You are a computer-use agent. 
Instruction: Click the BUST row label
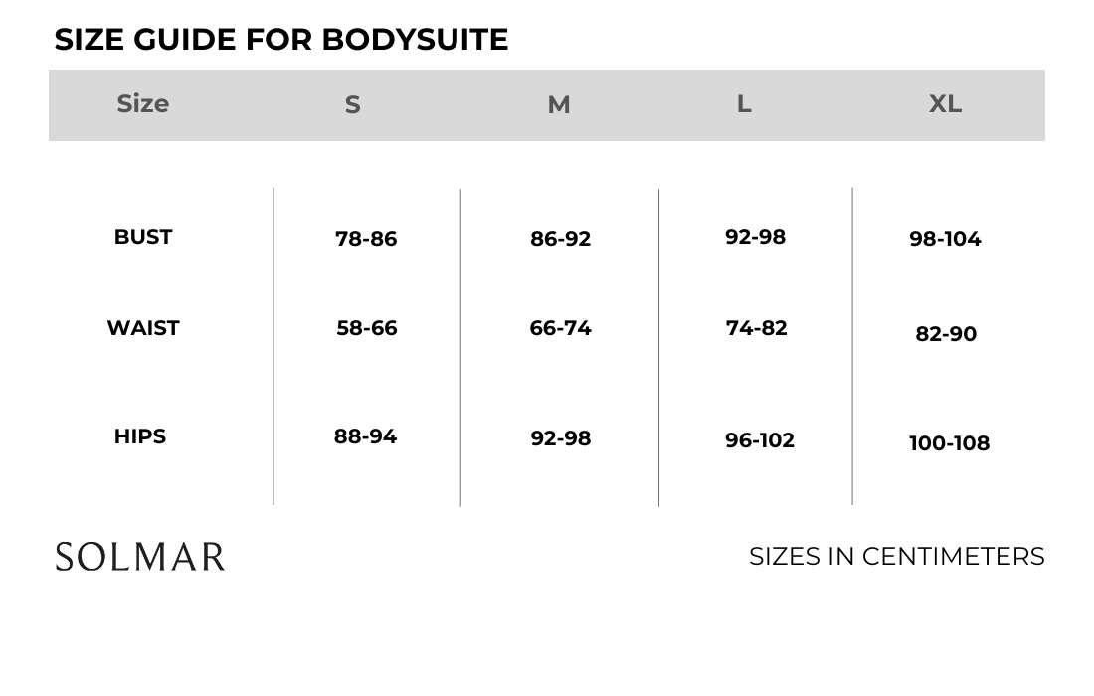pyautogui.click(x=143, y=237)
